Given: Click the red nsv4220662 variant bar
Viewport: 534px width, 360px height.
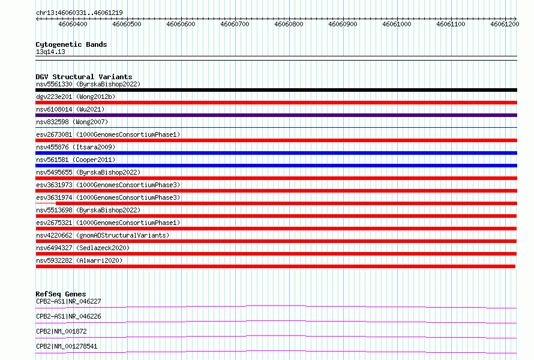Looking at the screenshot, I should point(276,241).
